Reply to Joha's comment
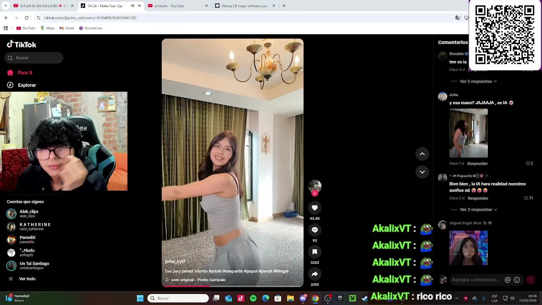 477,164
